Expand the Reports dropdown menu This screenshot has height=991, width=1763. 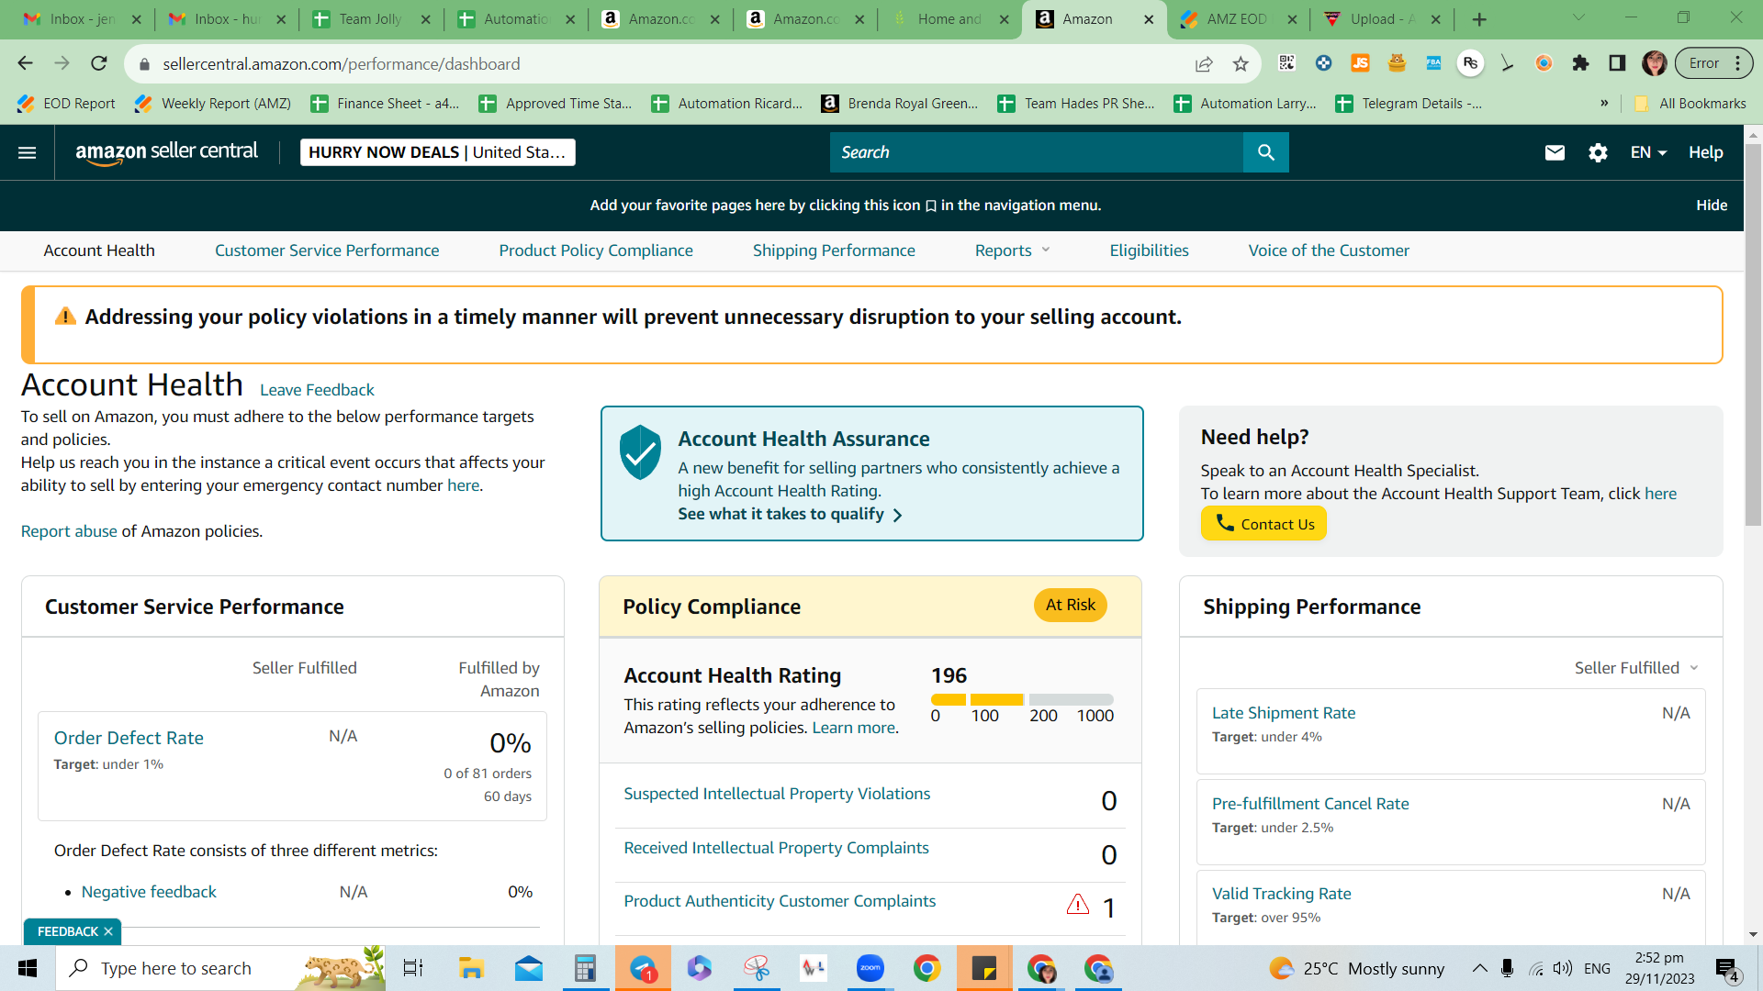[x=1012, y=251]
